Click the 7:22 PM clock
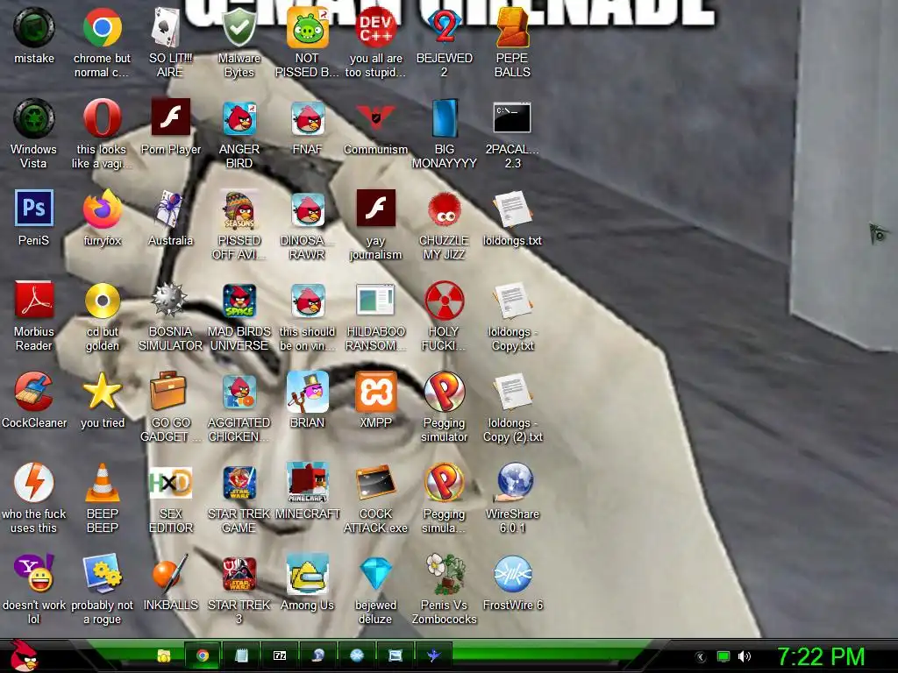Image resolution: width=898 pixels, height=673 pixels. [821, 657]
